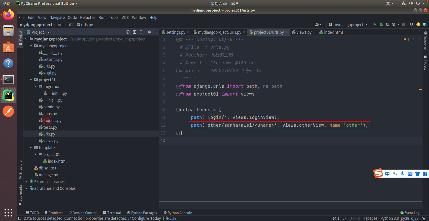429x221 pixels.
Task: Expand External Libraries node
Action: tap(26, 182)
